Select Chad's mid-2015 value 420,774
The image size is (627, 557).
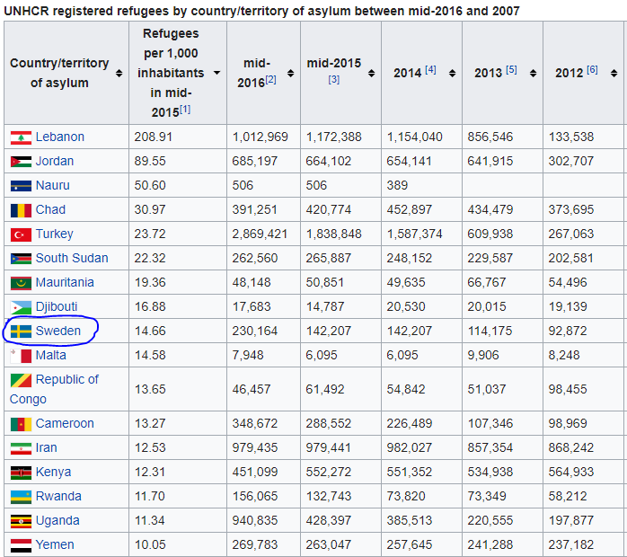click(x=329, y=209)
